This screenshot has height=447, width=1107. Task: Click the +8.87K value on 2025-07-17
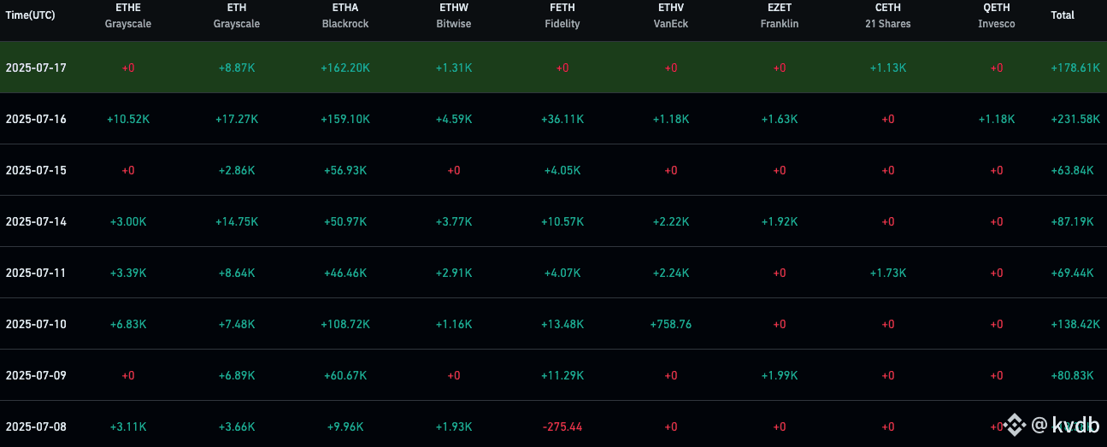237,68
